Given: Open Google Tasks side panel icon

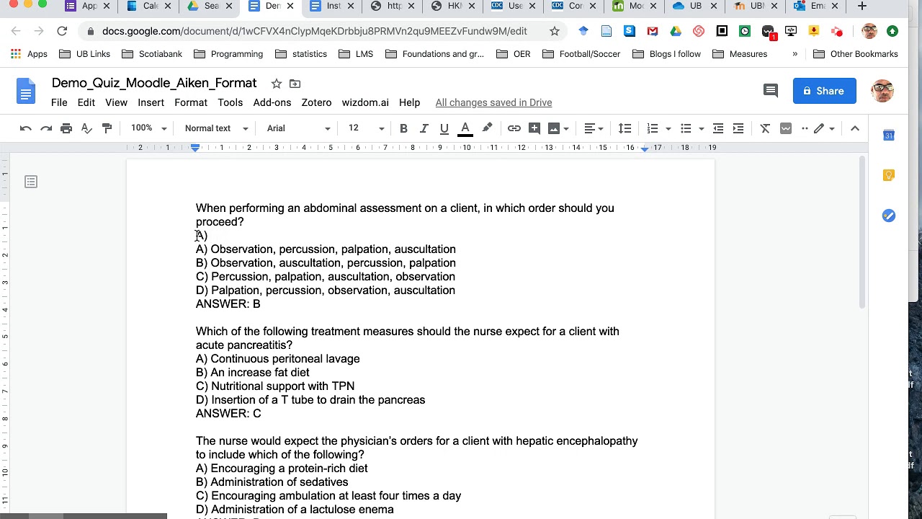Looking at the screenshot, I should tap(889, 216).
